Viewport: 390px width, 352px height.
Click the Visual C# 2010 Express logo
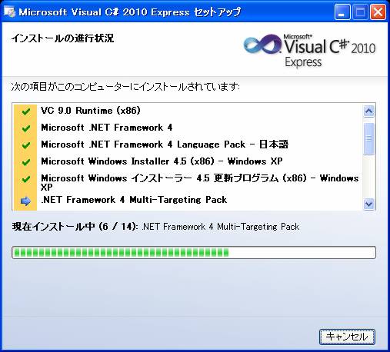pos(310,51)
